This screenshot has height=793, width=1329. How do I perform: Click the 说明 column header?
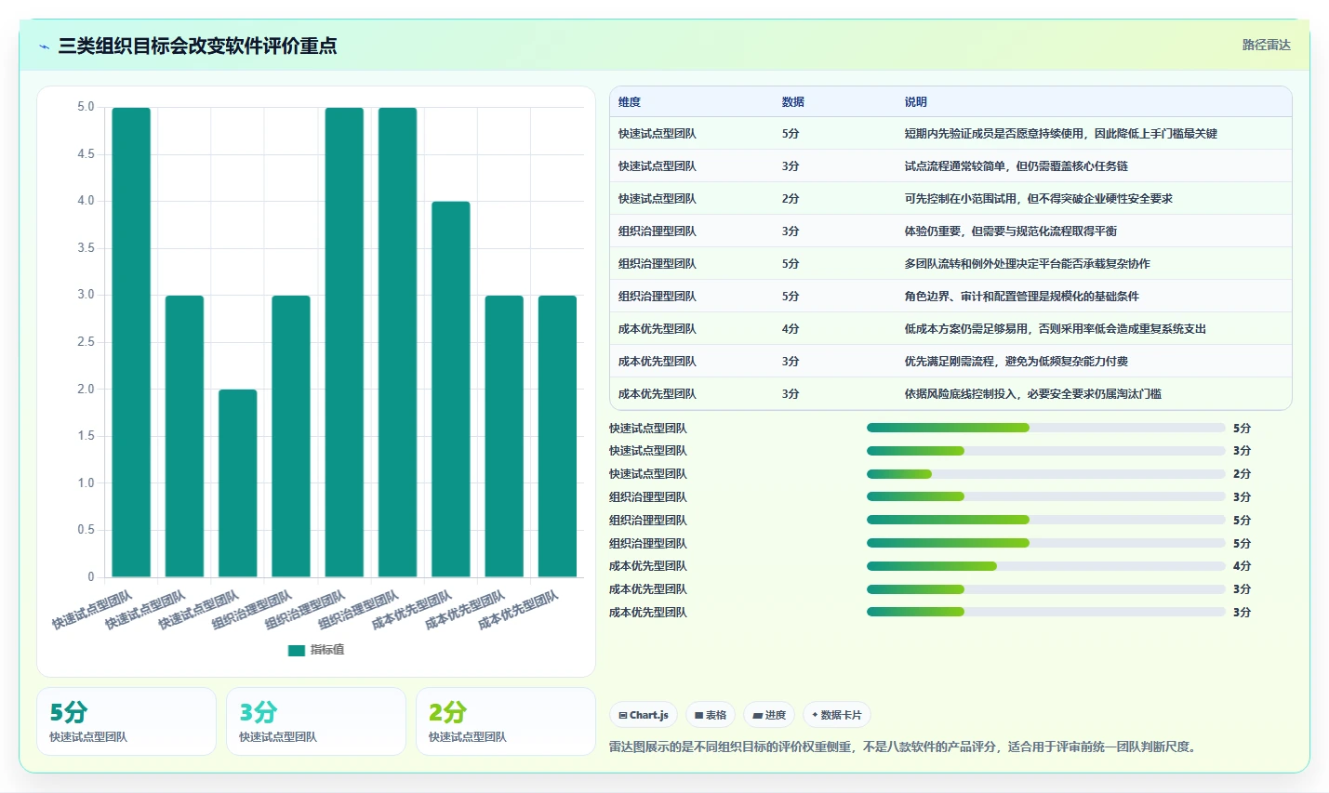(x=916, y=102)
